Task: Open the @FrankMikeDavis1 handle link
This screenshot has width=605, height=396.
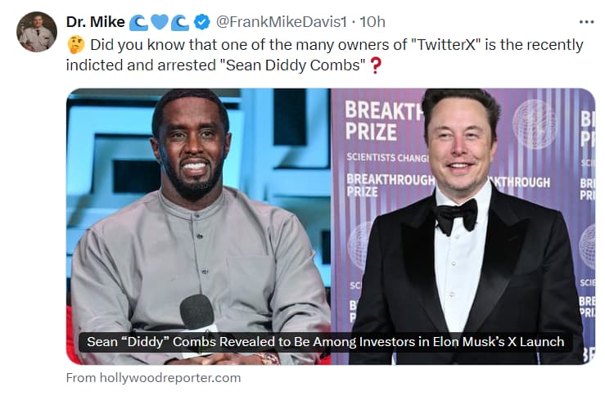Action: click(x=282, y=21)
